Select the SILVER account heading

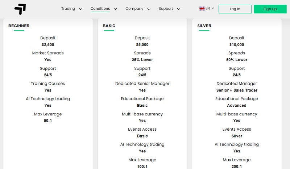coord(204,26)
